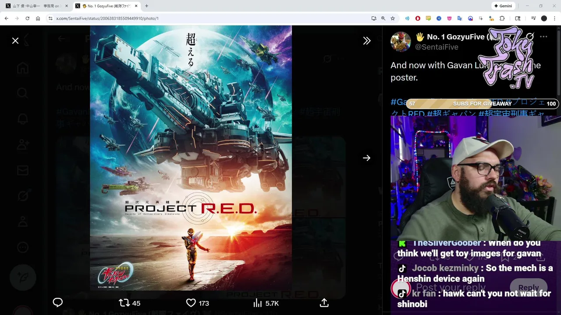
Task: Bookmark this page with the star
Action: [393, 18]
